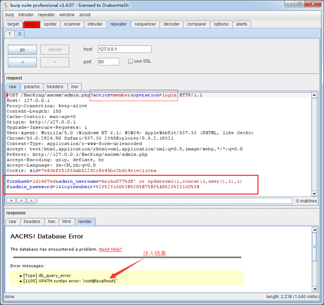The image size is (324, 305).
Task: Click response pane scrollbar down arrow
Action: [x=315, y=289]
